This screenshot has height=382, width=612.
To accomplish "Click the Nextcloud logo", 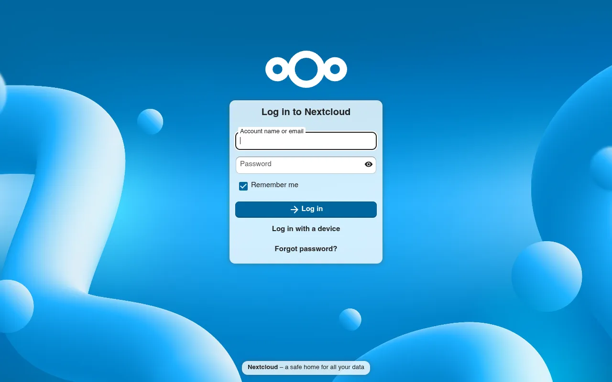I will pos(306,69).
